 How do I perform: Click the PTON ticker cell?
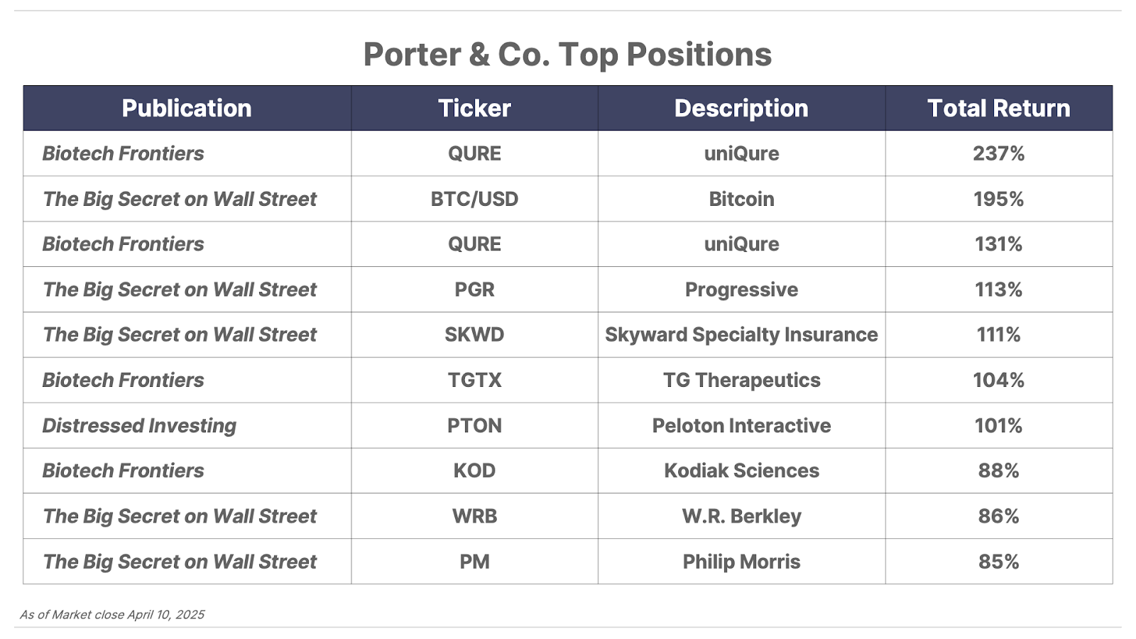point(474,425)
